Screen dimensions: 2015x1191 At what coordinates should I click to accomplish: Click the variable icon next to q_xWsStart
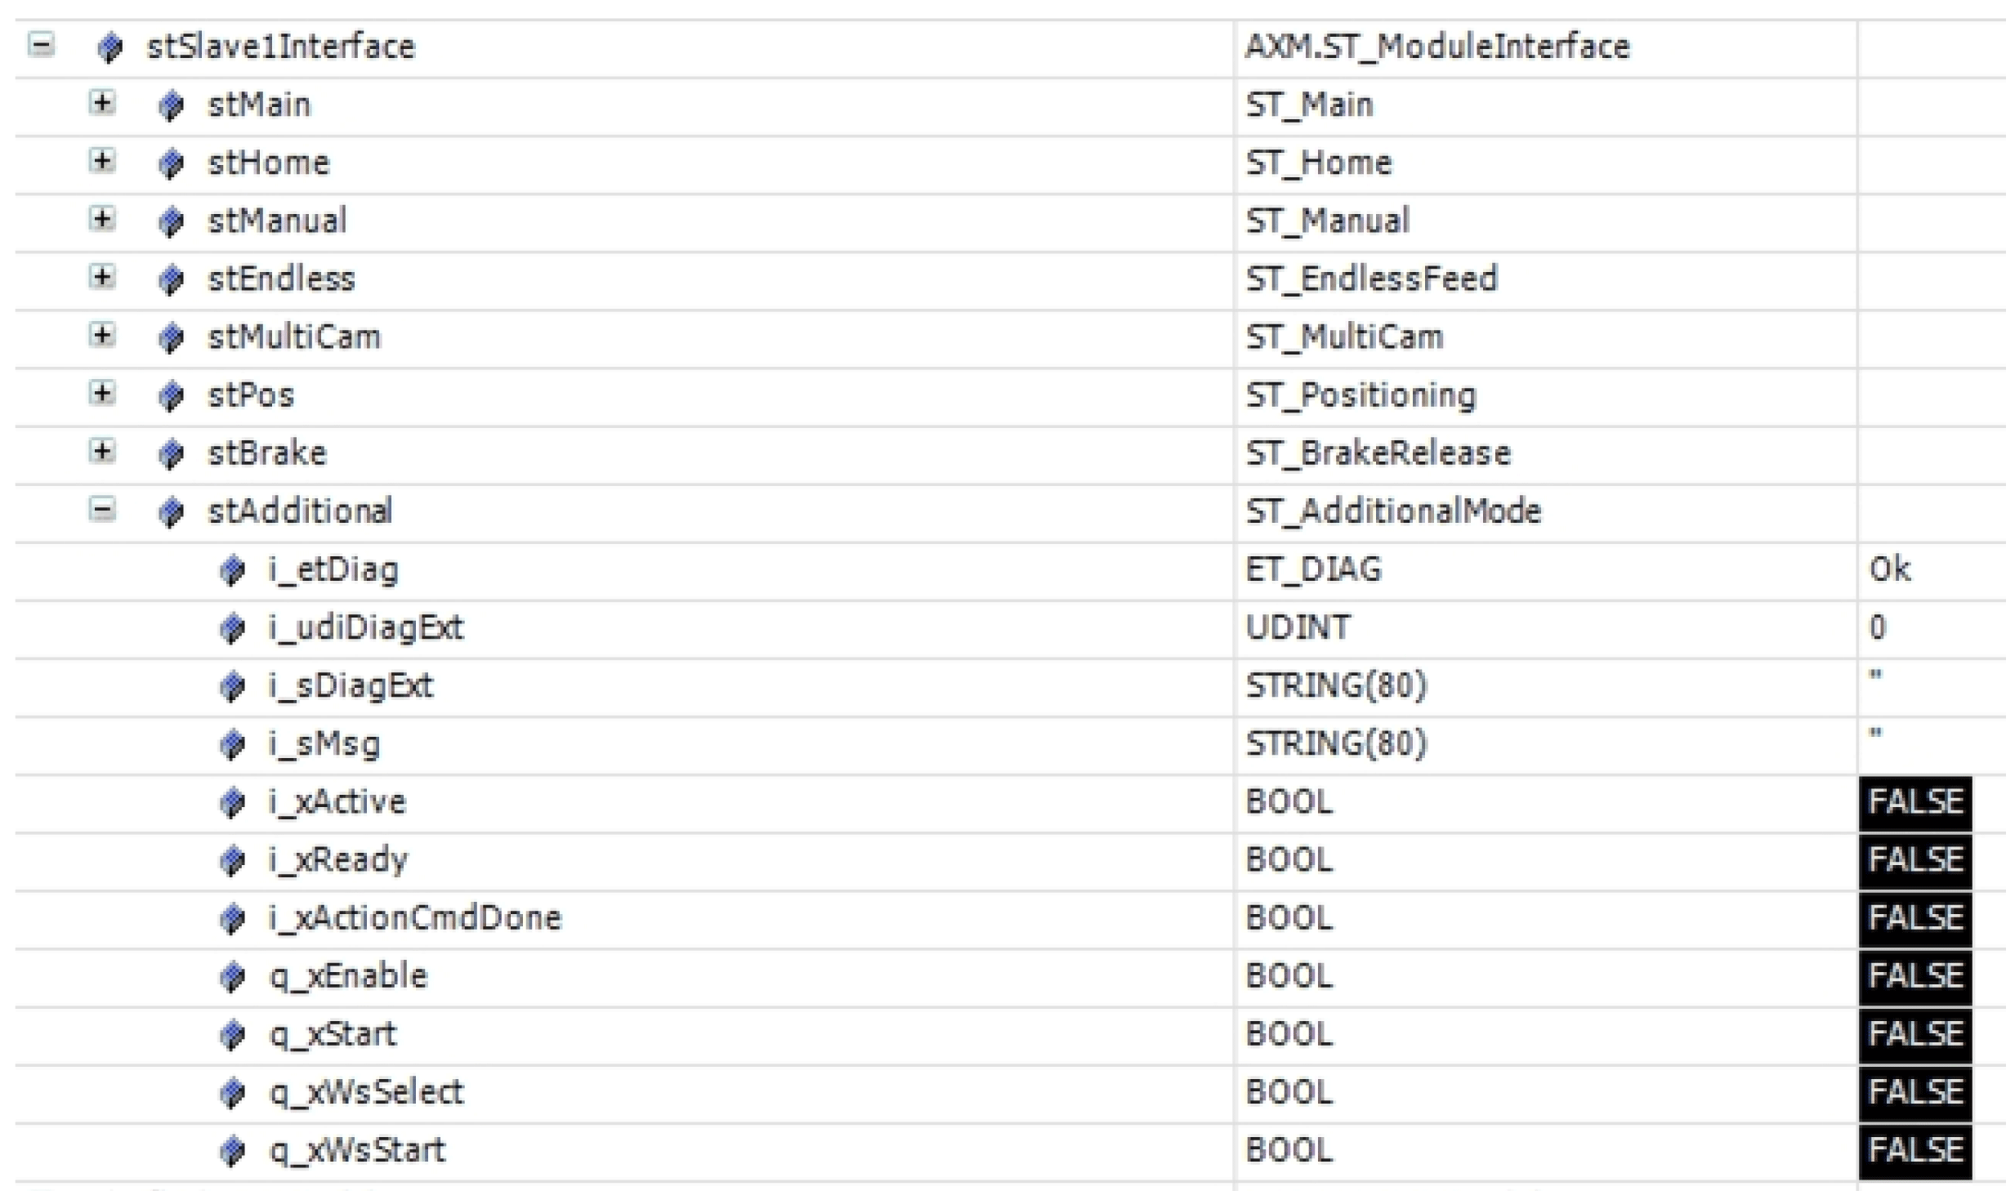(x=232, y=1151)
